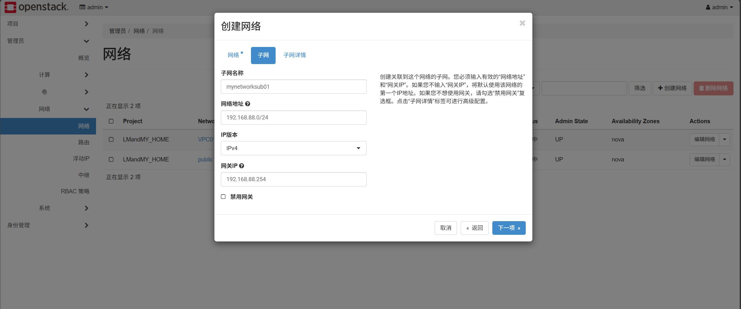
Task: Click into the 网关IP input field
Action: (294, 179)
